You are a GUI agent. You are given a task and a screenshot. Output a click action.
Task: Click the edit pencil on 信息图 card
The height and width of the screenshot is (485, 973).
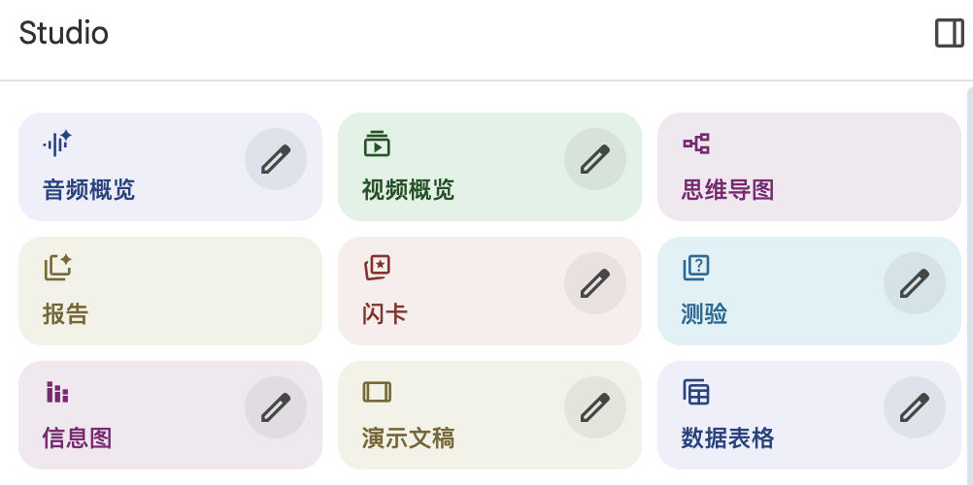click(276, 406)
